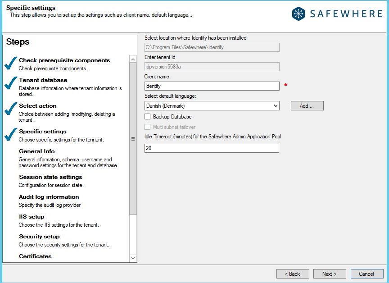The height and width of the screenshot is (283, 389).
Task: Click the Add ... language button
Action: (x=307, y=106)
